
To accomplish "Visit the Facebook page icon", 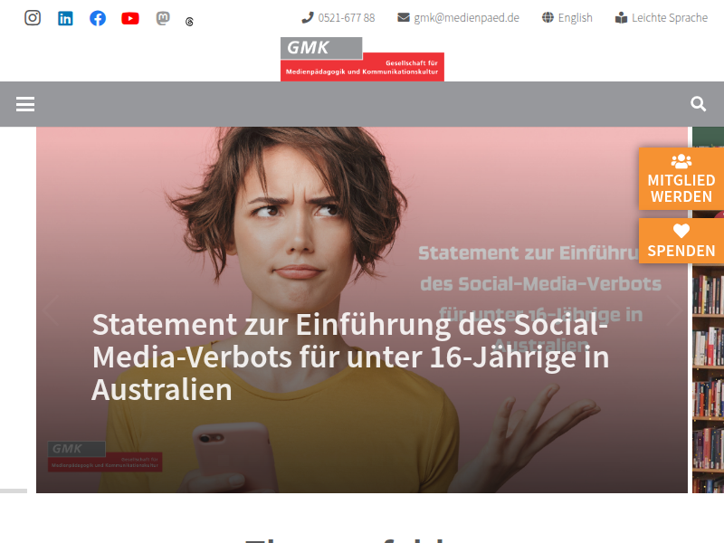I will 98,18.
